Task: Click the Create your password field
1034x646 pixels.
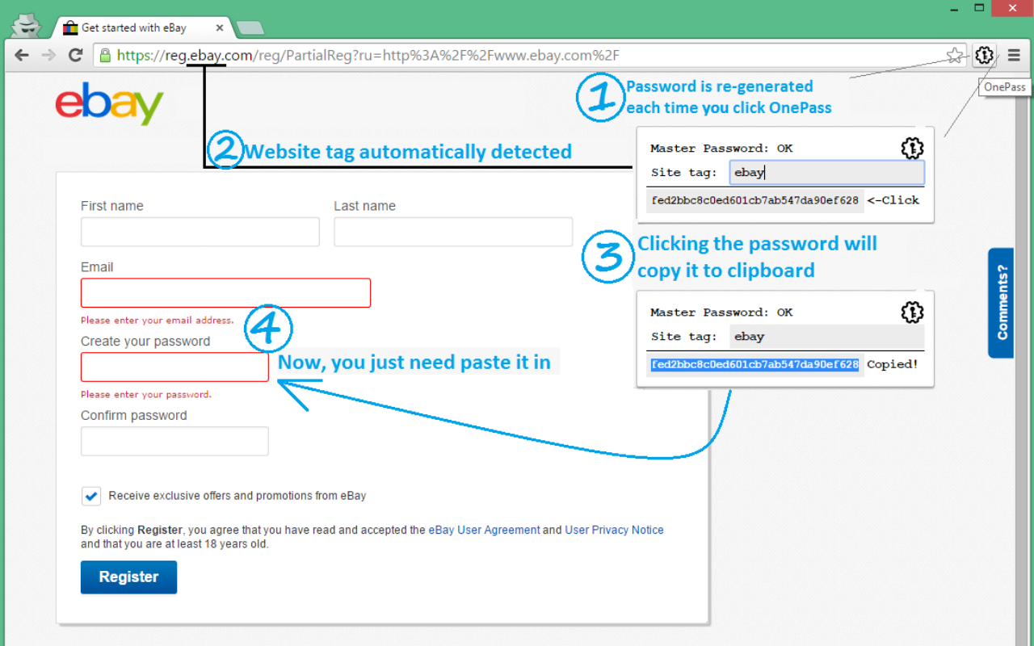Action: [174, 367]
